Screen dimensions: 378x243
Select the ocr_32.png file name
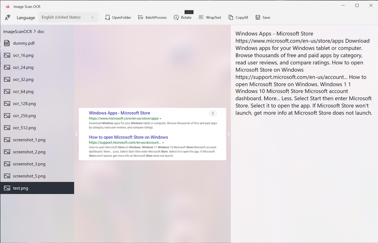[x=23, y=80]
